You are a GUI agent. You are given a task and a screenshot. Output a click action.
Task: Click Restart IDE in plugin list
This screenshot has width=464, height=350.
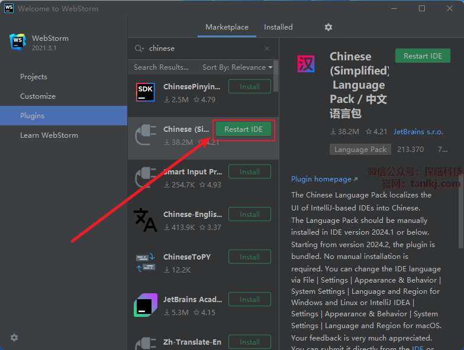coord(243,129)
